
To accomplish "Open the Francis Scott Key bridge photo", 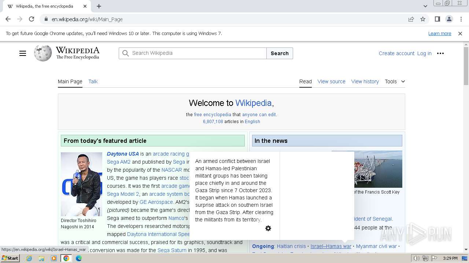I will (378, 169).
